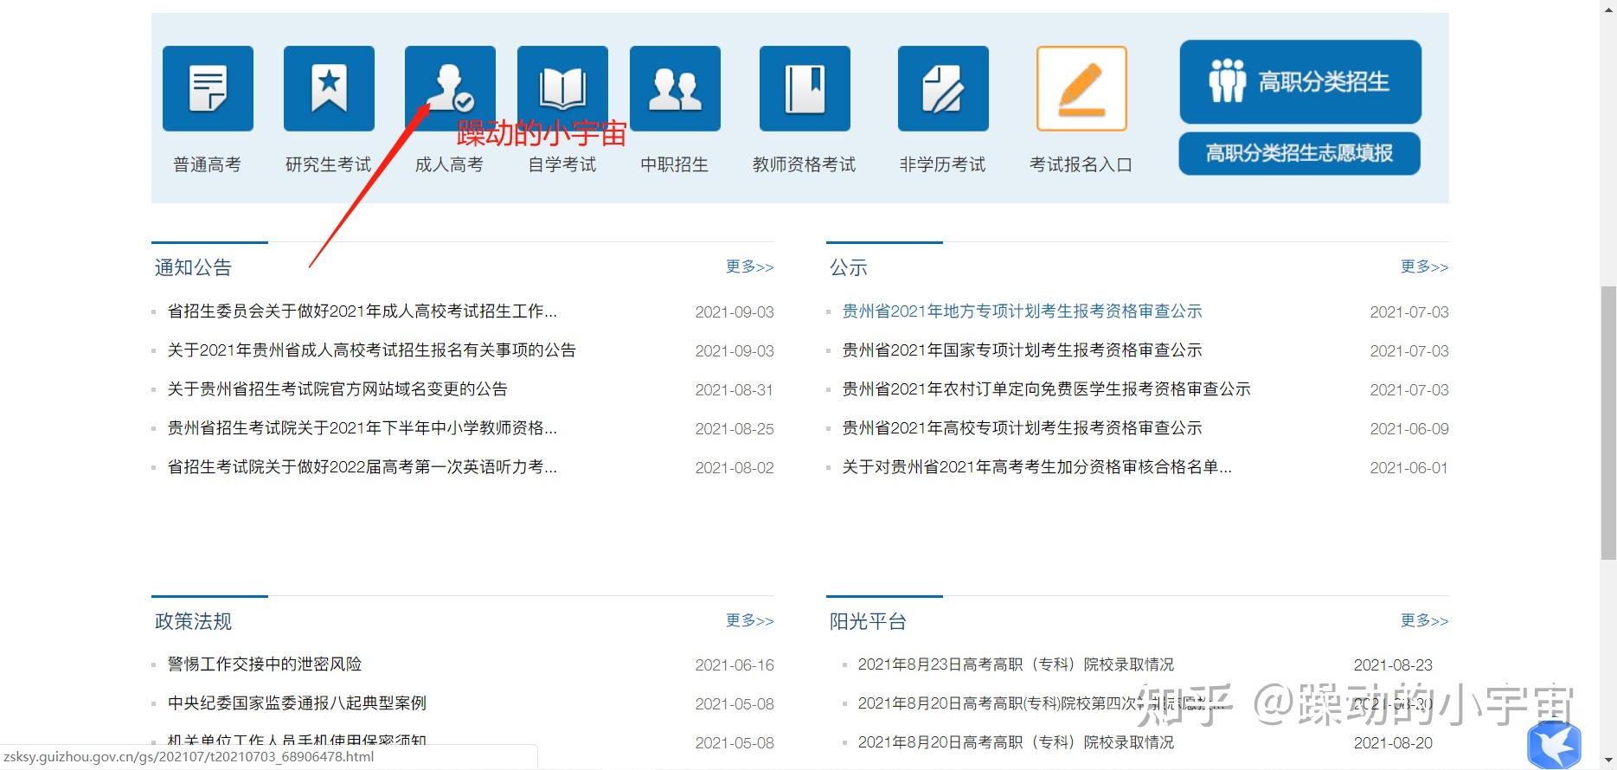The image size is (1617, 770).
Task: Click the page's vertical scrollbar thumb
Action: click(x=1608, y=422)
